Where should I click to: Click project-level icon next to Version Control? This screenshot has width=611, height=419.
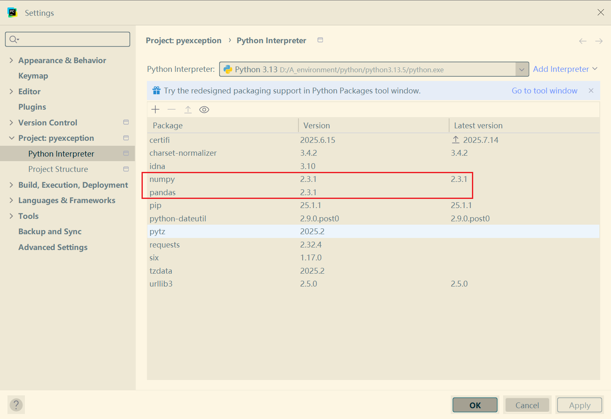pyautogui.click(x=126, y=122)
